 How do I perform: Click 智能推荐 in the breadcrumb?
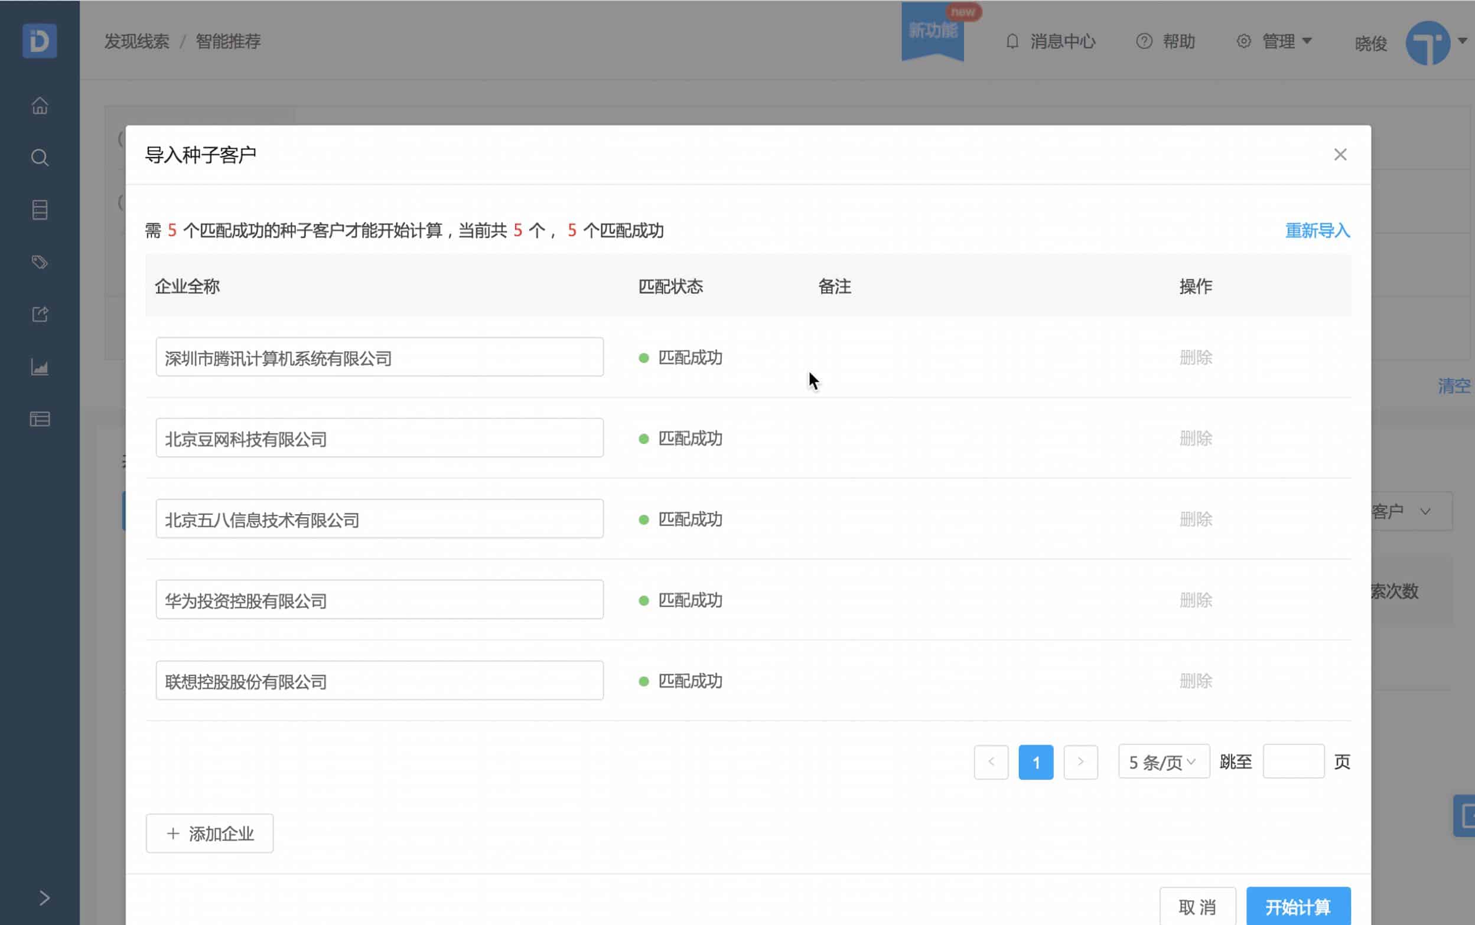(x=228, y=41)
